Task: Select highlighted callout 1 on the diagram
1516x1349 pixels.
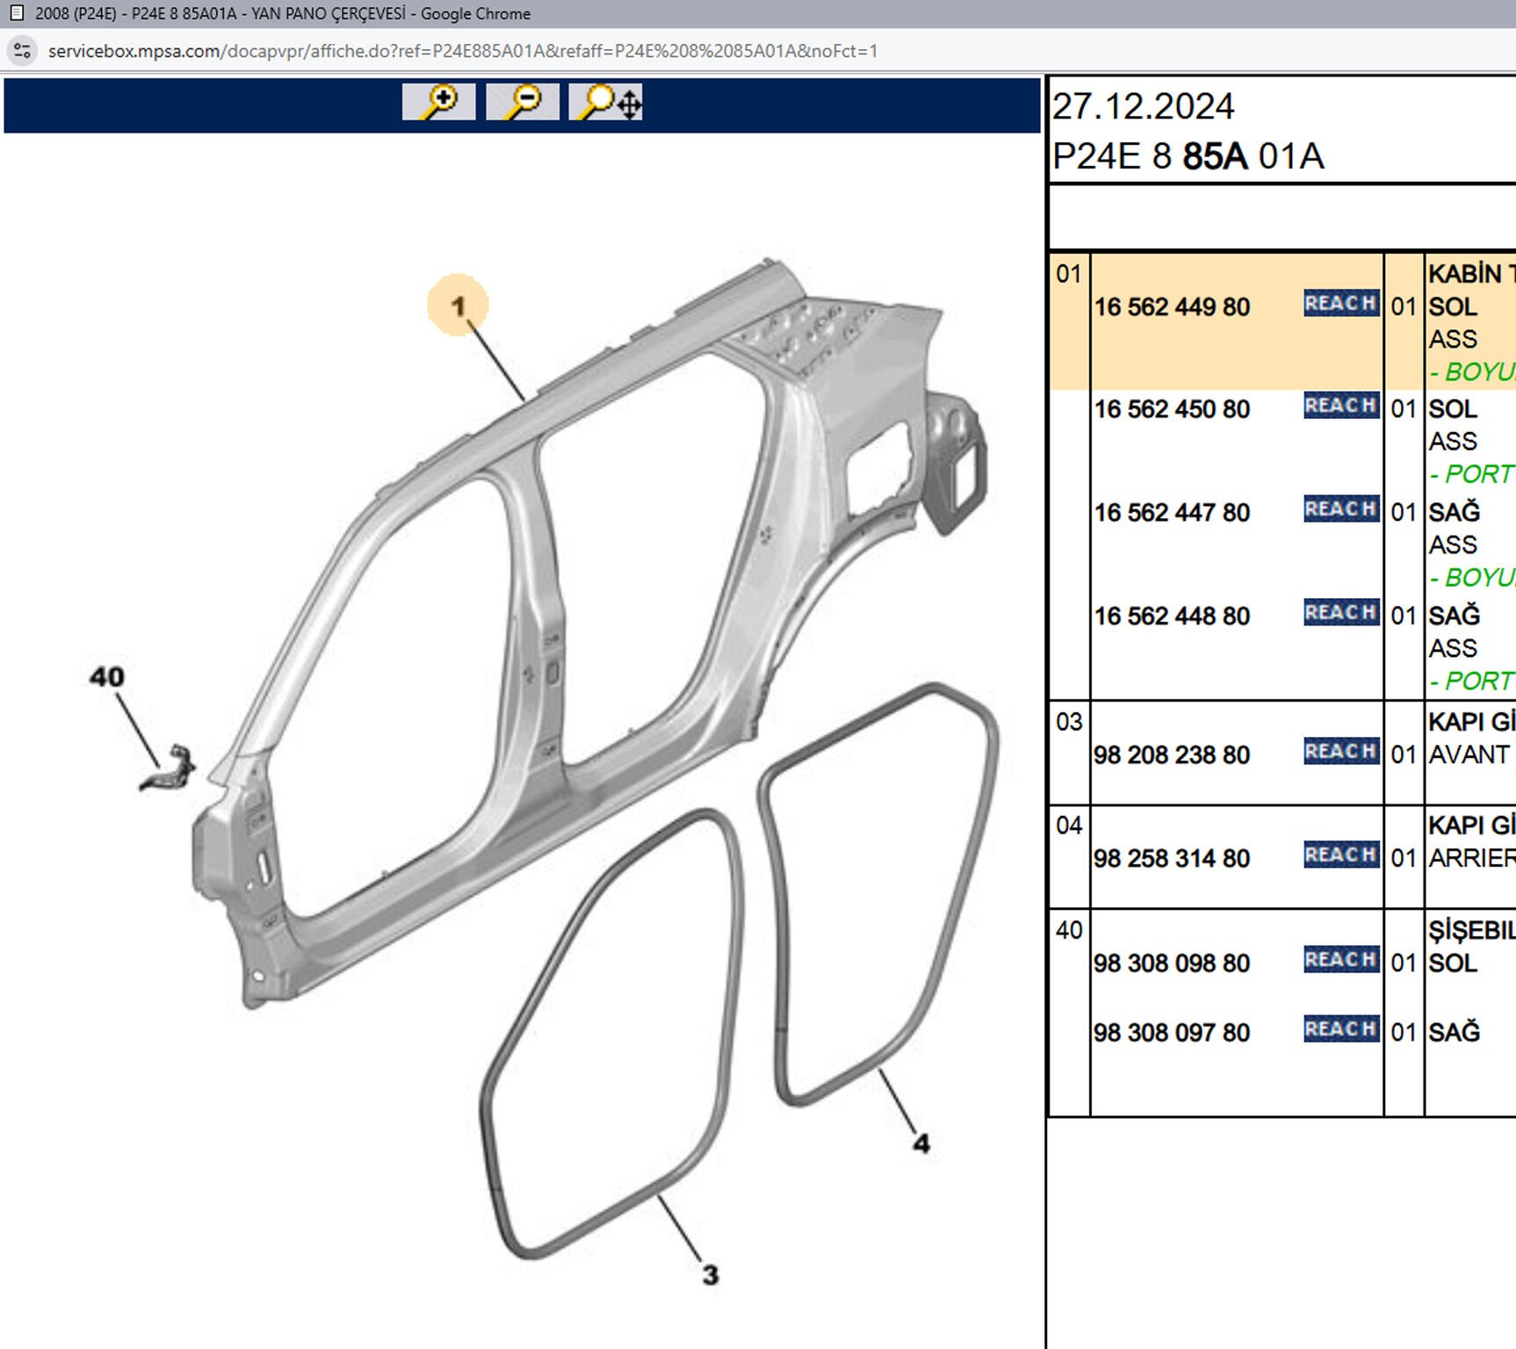Action: 458,306
